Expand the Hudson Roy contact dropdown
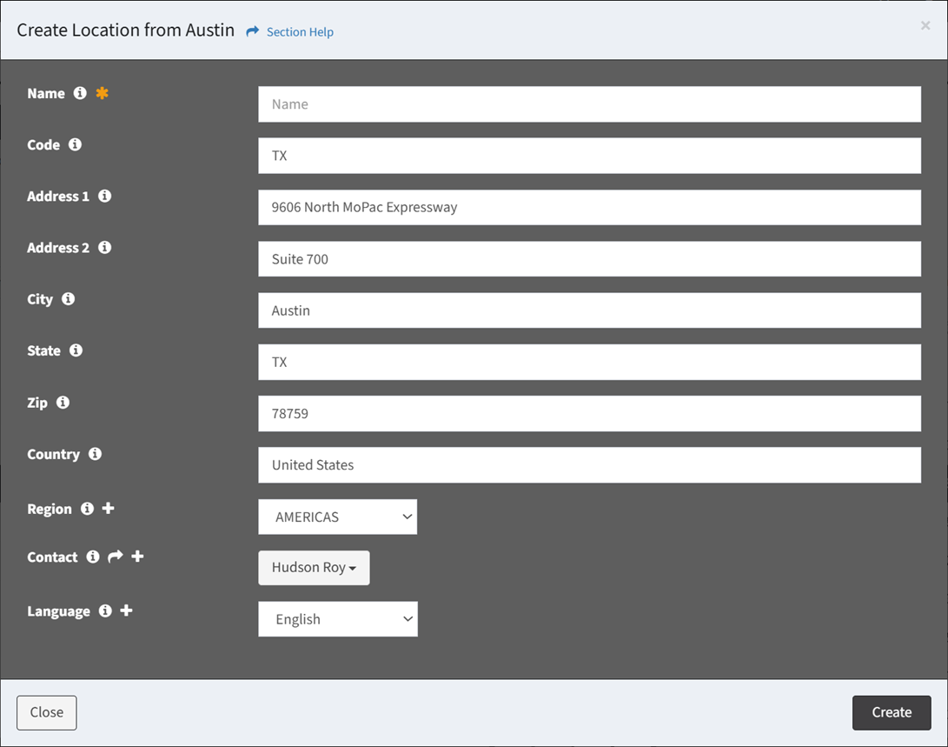 click(314, 568)
